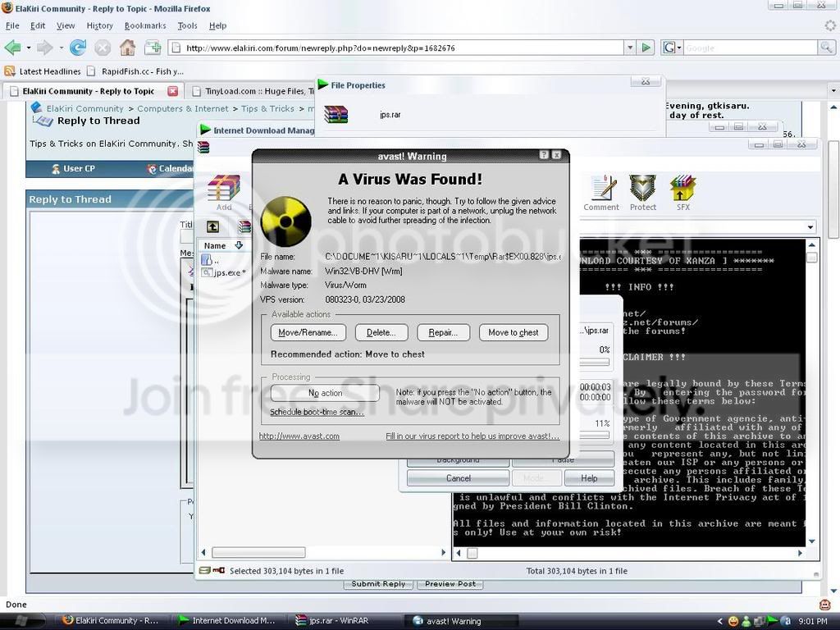This screenshot has height=630, width=840.
Task: Open the View menu
Action: click(66, 25)
